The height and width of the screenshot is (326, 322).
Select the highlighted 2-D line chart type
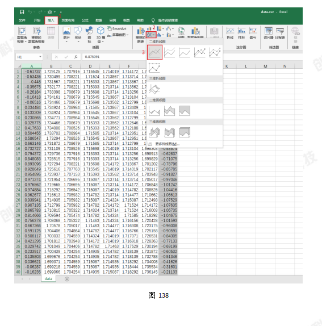pyautogui.click(x=154, y=52)
